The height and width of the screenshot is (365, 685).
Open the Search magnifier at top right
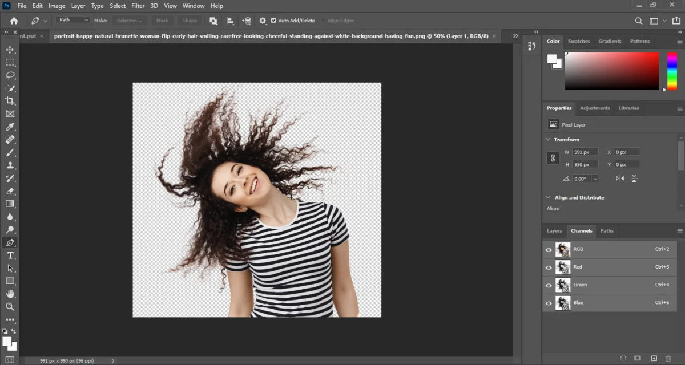click(639, 21)
